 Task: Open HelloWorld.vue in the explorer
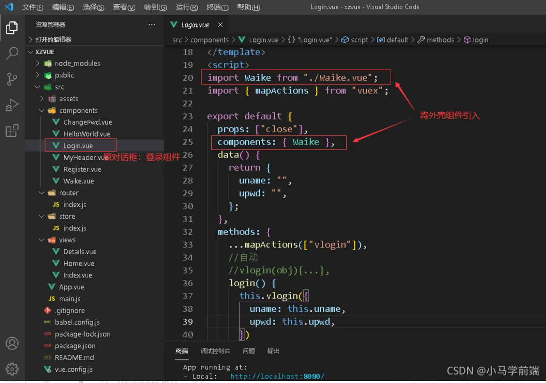click(87, 134)
